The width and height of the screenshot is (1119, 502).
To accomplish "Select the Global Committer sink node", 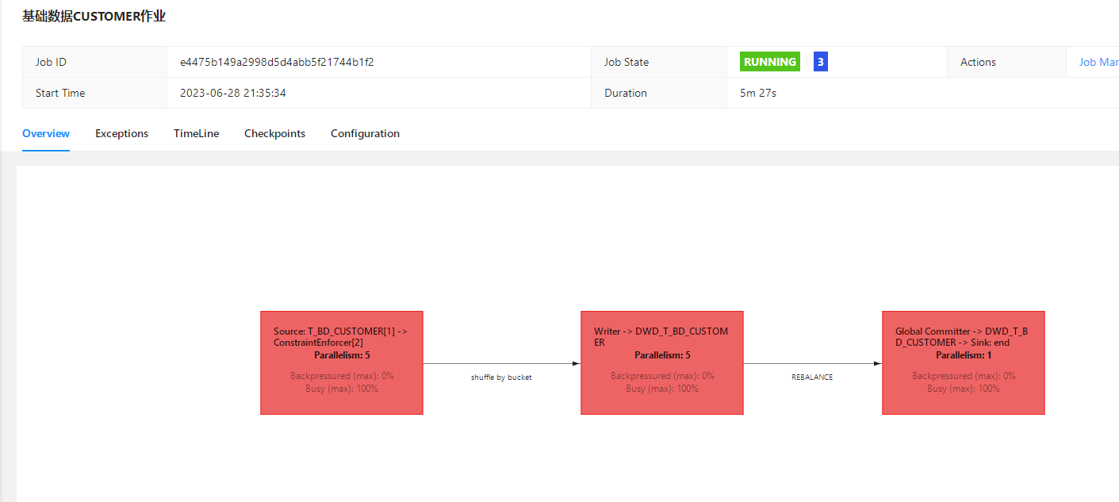I will pos(964,362).
